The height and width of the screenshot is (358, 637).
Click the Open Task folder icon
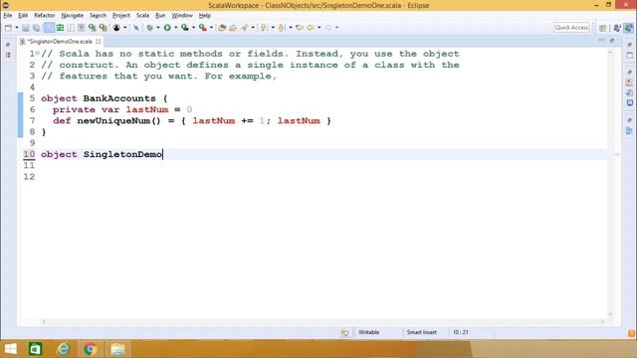[x=233, y=28]
